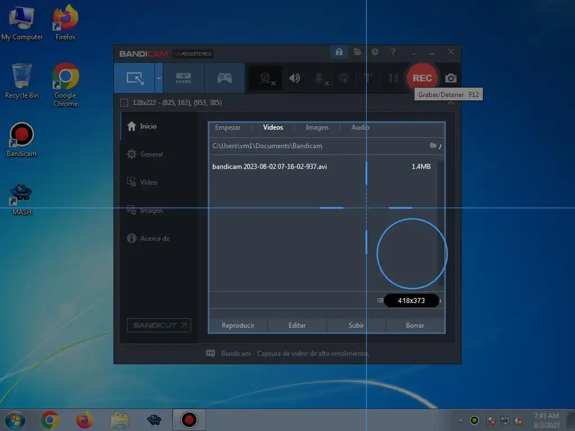Open Chrome from the taskbar
Screen dimensions: 575x431
(x=50, y=420)
